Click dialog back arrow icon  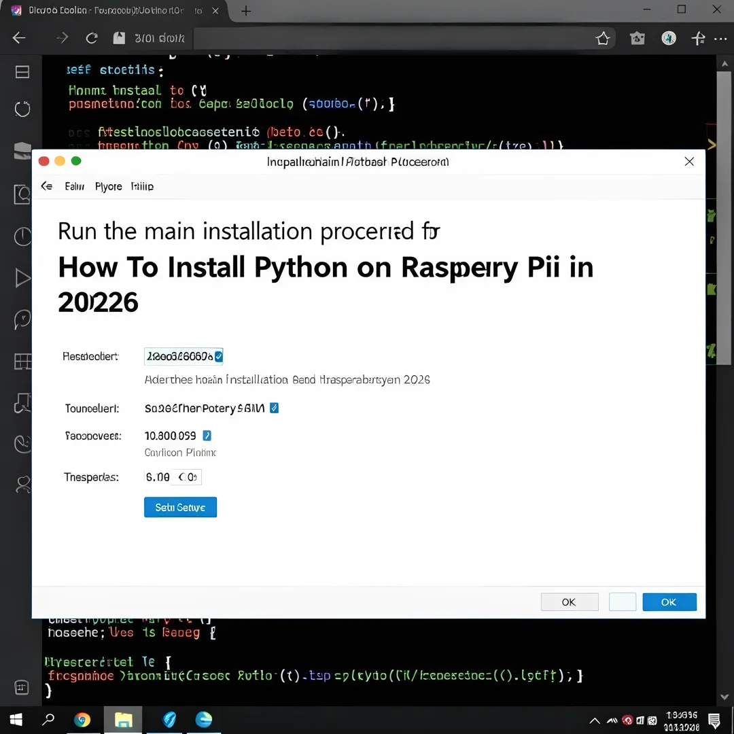(46, 186)
